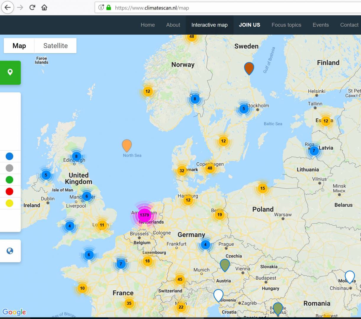Image resolution: width=361 pixels, height=319 pixels.
Task: Open the yellow 18 cluster near Luxembourg
Action: coord(147,261)
